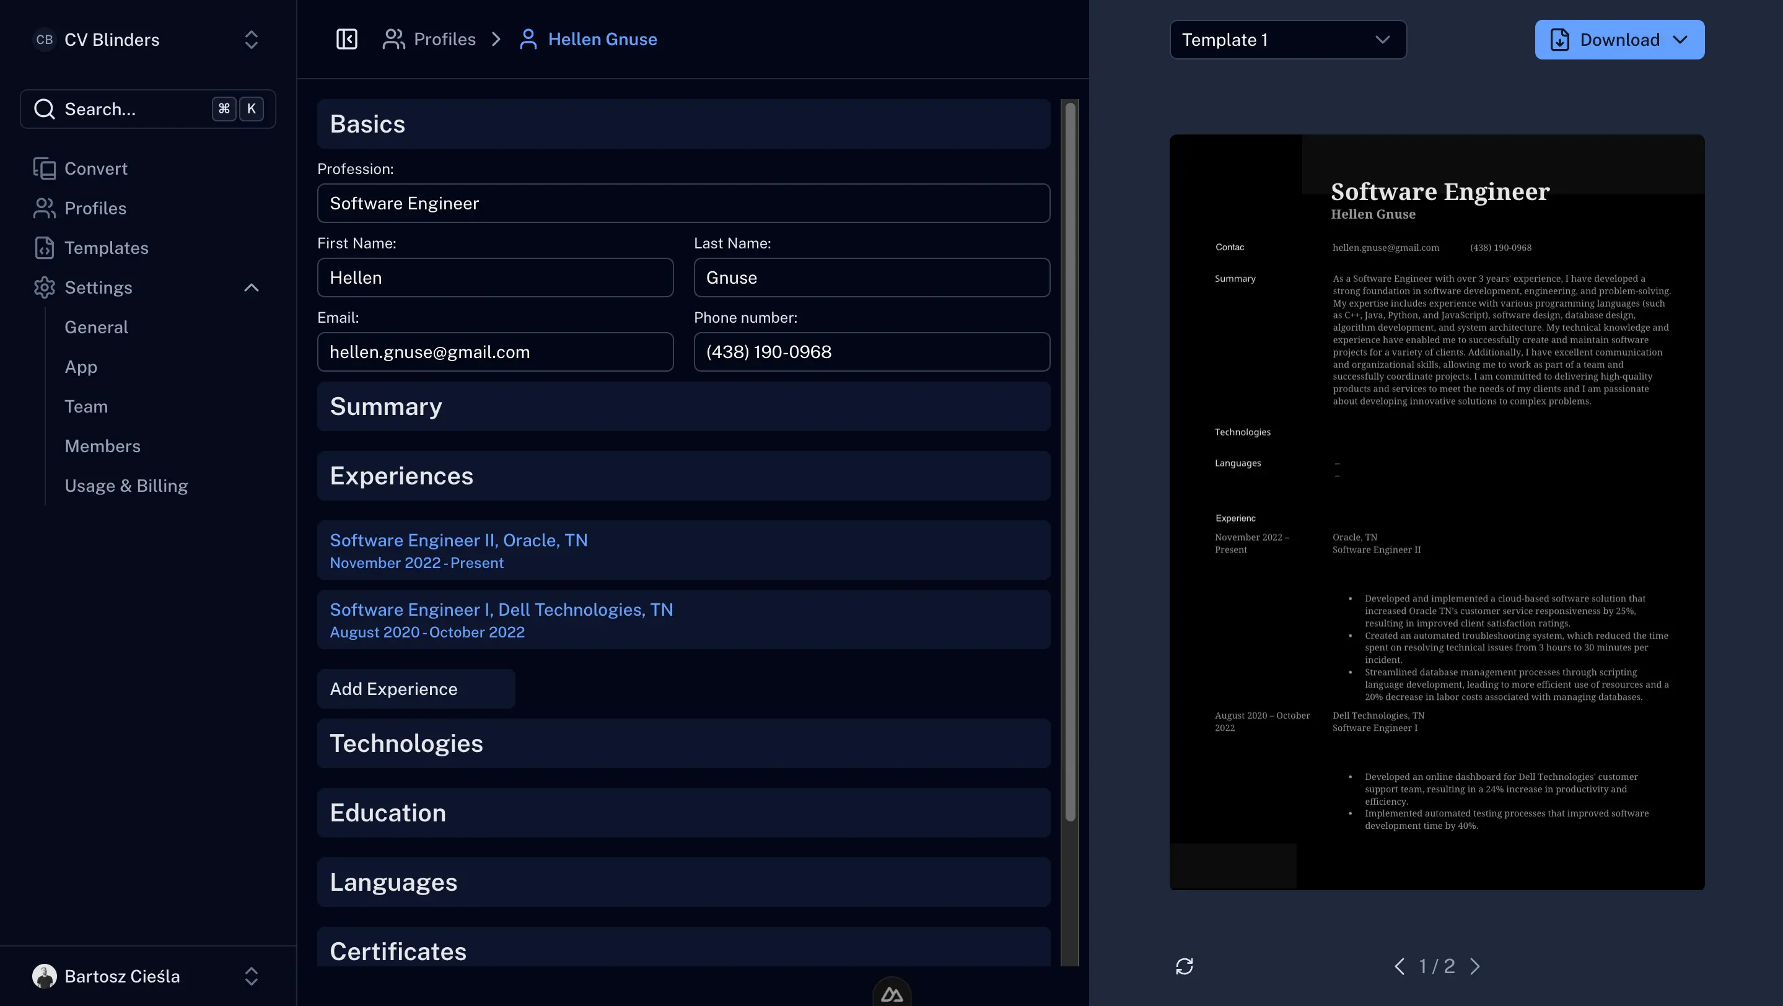Collapse the Settings menu chevron
The width and height of the screenshot is (1783, 1006).
(252, 287)
